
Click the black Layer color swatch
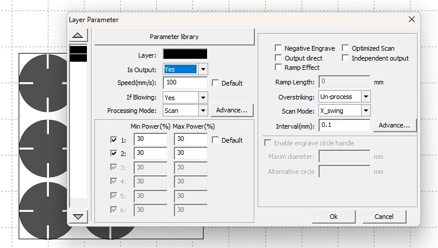point(185,54)
